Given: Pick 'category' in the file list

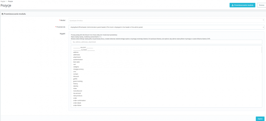Looking at the screenshot, I should (76, 67).
